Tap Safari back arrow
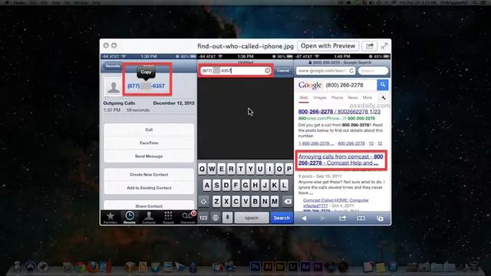This screenshot has height=276, width=491. (304, 219)
